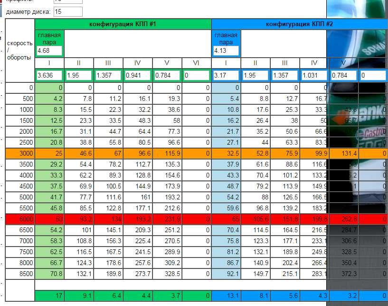Click the 128.8 cell in the 4000 row
388x306 pixels.
[x=138, y=175]
